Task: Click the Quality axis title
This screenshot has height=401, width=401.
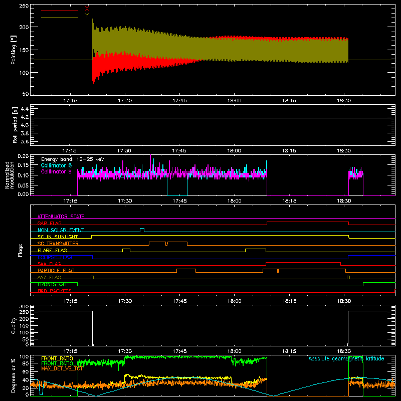Action: point(14,325)
